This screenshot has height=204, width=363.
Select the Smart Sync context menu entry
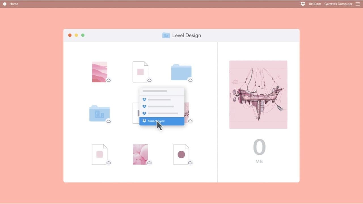[x=162, y=121]
